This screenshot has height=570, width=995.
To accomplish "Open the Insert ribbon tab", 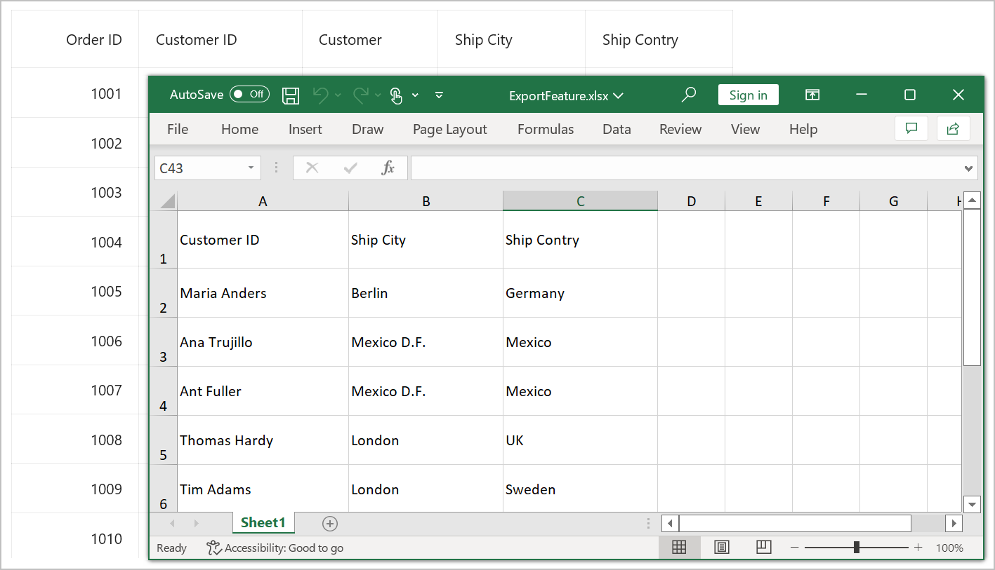I will coord(305,129).
